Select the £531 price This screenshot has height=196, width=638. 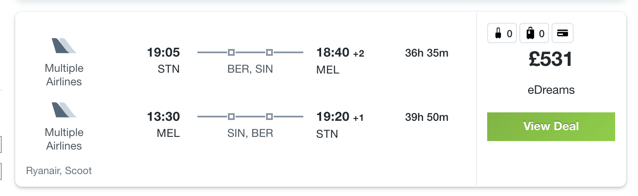click(551, 60)
